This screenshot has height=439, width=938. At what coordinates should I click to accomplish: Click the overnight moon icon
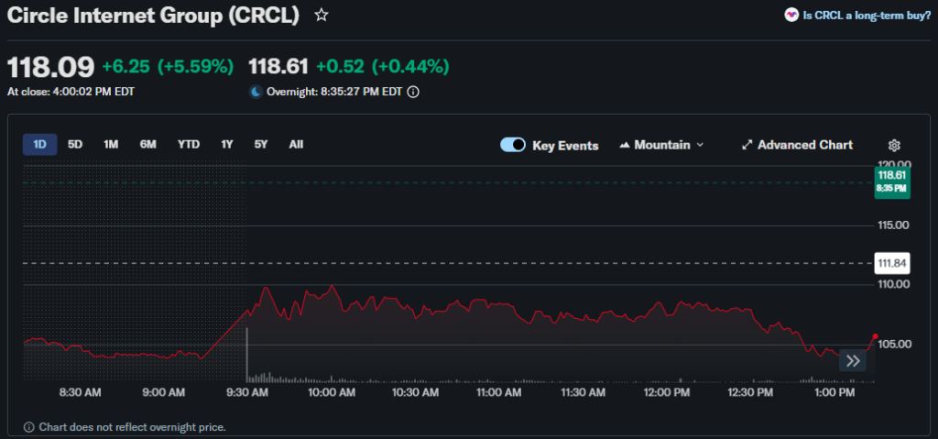click(256, 92)
